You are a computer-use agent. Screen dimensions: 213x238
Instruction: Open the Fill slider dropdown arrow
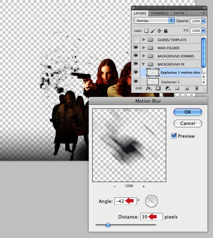click(x=203, y=30)
